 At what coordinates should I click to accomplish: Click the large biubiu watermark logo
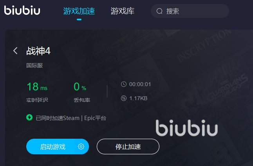click(187, 128)
